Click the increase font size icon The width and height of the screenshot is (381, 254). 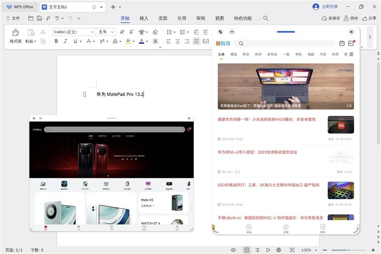click(x=122, y=32)
